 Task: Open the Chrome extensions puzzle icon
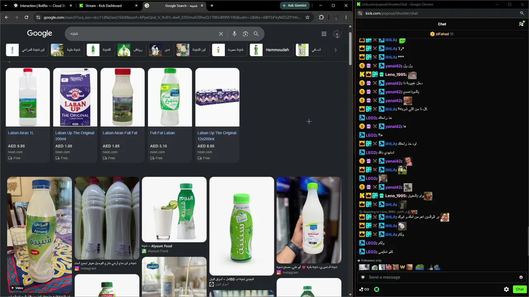(322, 17)
